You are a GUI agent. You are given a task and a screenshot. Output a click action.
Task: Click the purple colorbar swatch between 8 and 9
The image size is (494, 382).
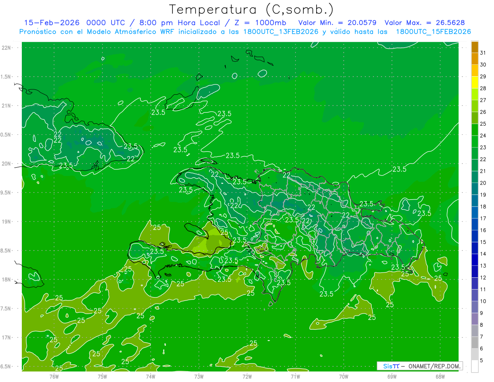click(x=475, y=319)
